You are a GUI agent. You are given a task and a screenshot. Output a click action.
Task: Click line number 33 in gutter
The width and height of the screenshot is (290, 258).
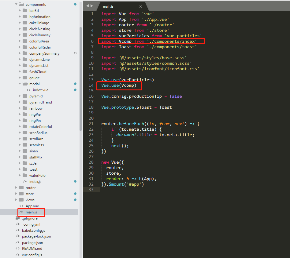pos(91,190)
